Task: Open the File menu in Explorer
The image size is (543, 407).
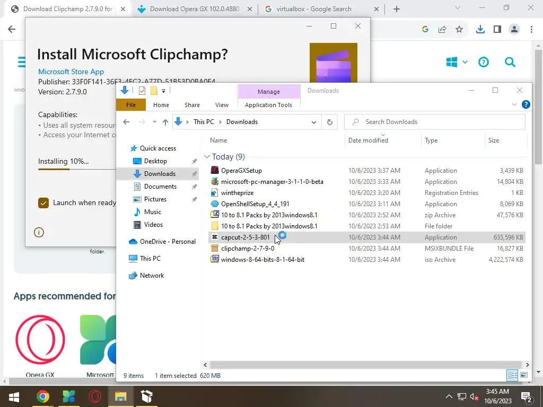Action: (x=131, y=105)
